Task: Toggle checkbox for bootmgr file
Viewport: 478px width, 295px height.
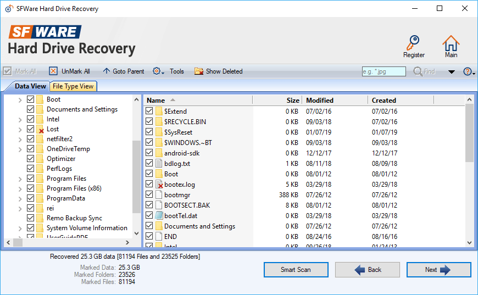Action: click(149, 195)
